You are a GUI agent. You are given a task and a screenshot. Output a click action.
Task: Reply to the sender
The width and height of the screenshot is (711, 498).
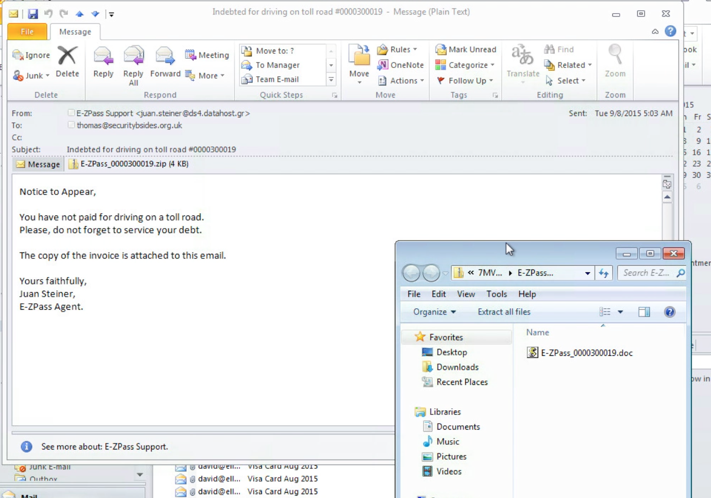103,62
